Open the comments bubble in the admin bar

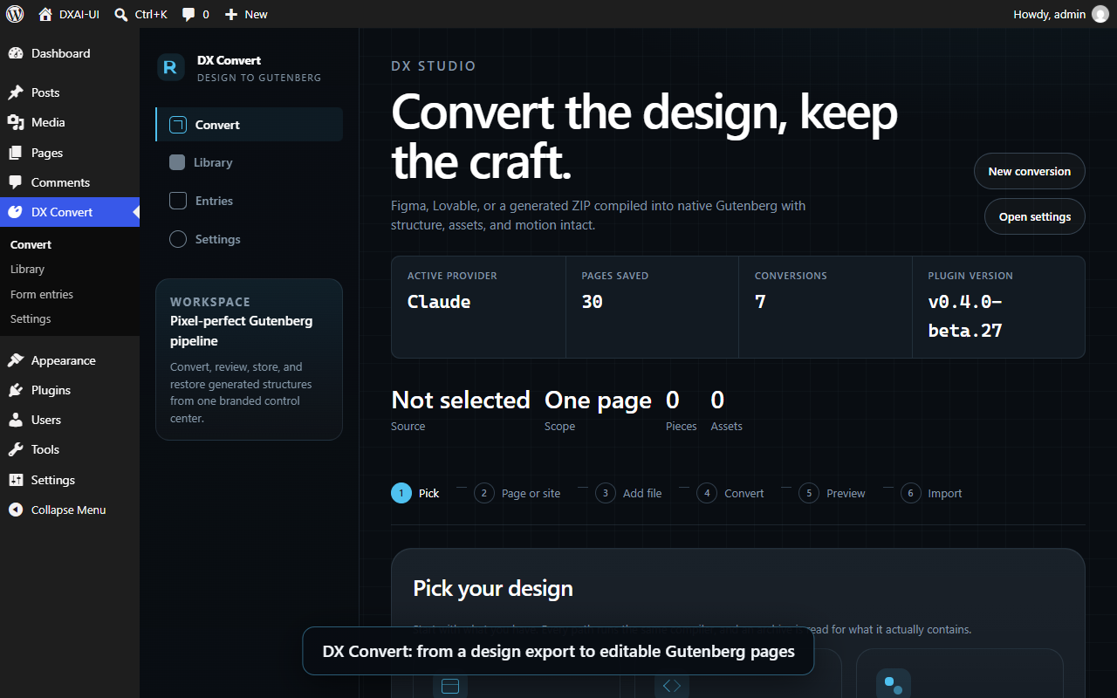pyautogui.click(x=188, y=15)
